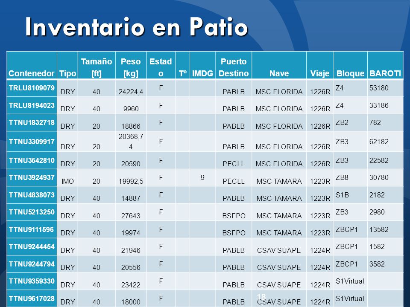Select container cell TTNU9617028
Viewport: 410px width, 307px height.
[x=32, y=298]
